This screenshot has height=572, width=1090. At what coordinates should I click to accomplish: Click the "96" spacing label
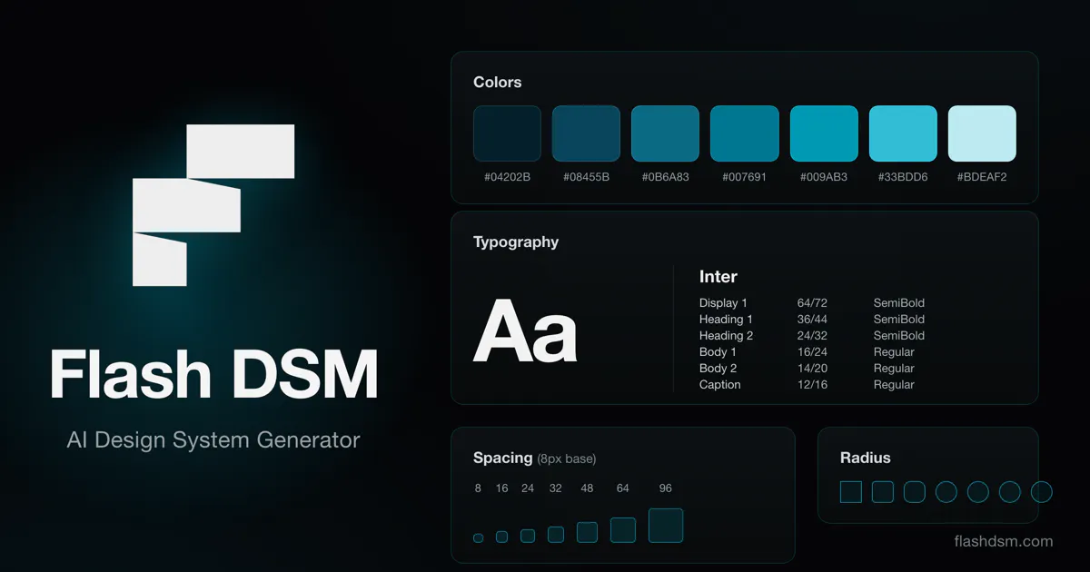click(666, 488)
